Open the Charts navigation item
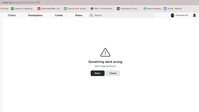The height and width of the screenshot is (112, 199). [x=12, y=15]
